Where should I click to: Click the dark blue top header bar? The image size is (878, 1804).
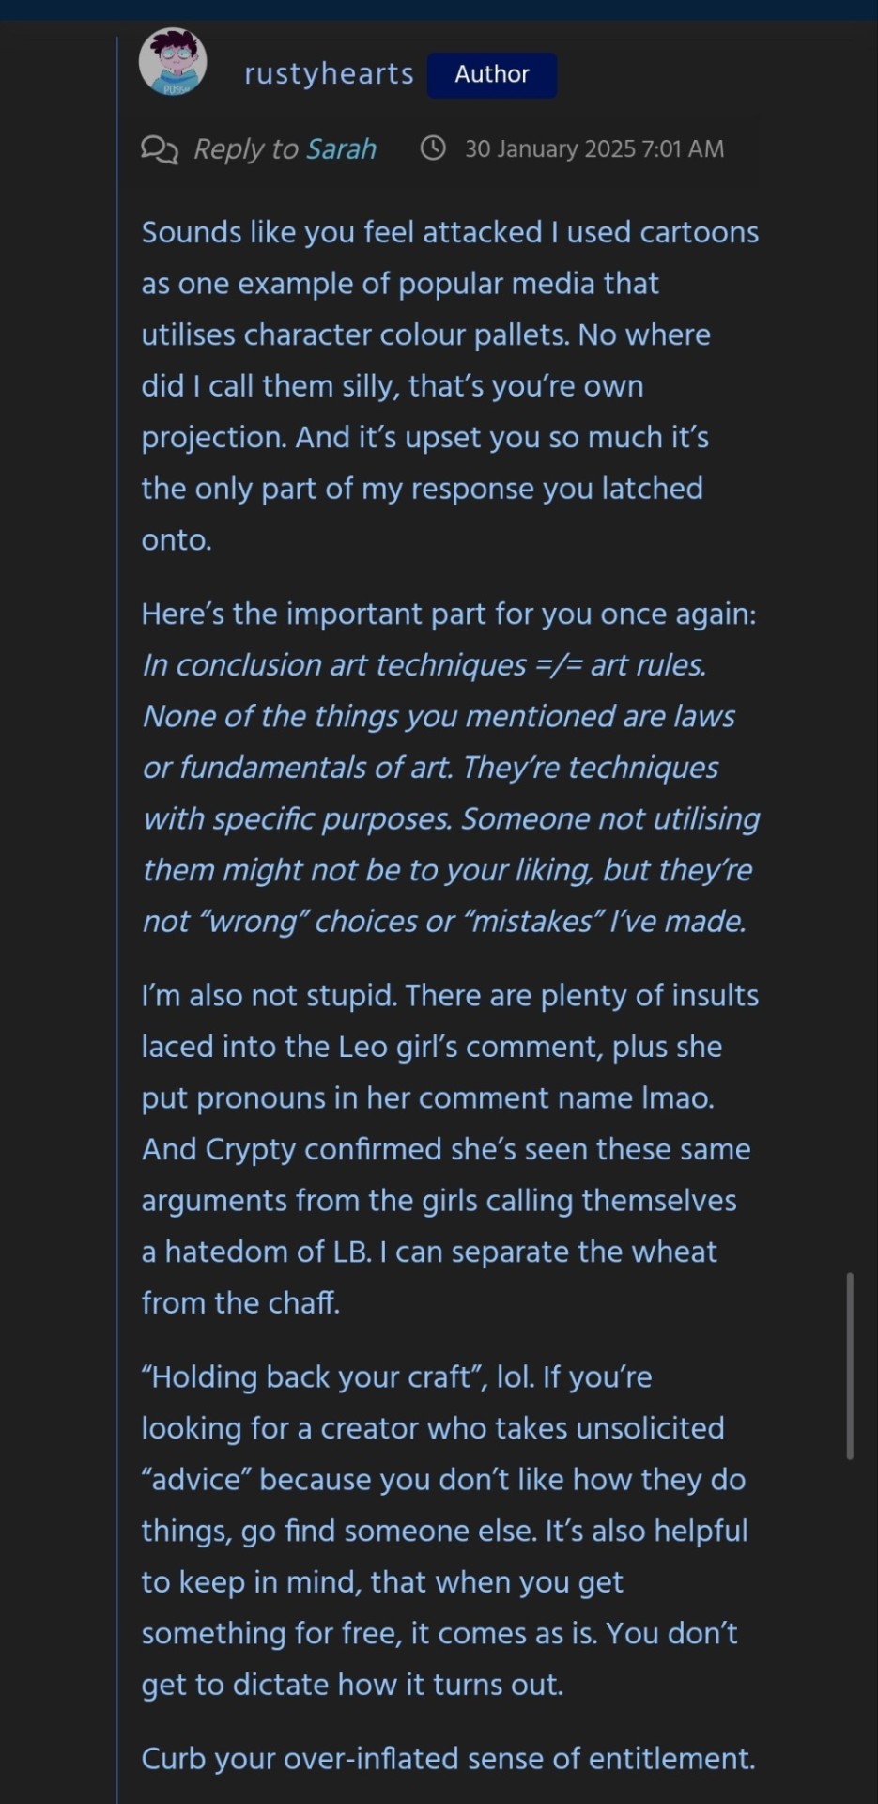(439, 9)
